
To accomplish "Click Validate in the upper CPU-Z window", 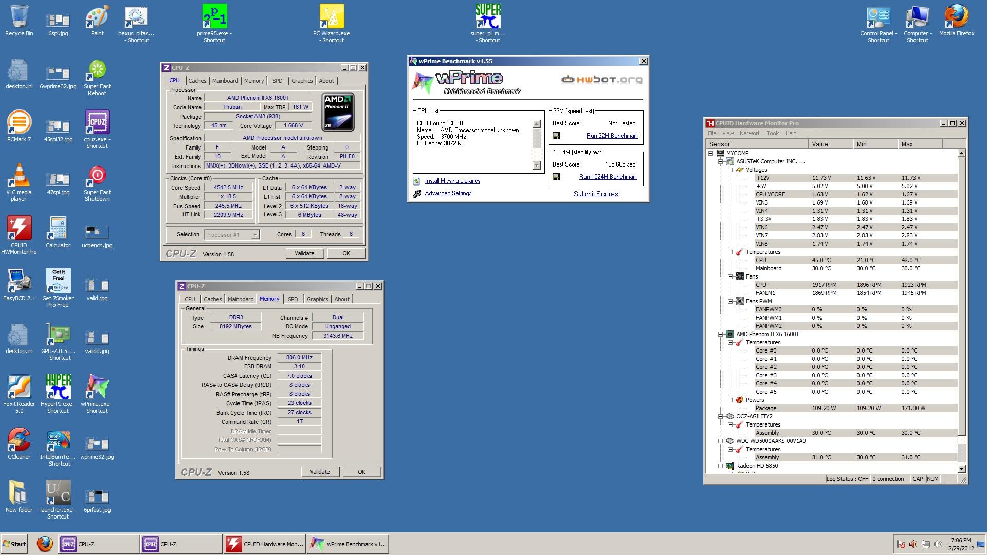I will pos(304,253).
